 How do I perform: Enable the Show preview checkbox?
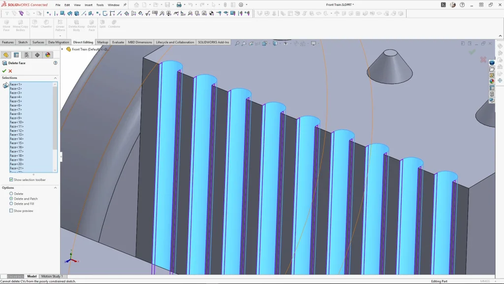click(11, 211)
